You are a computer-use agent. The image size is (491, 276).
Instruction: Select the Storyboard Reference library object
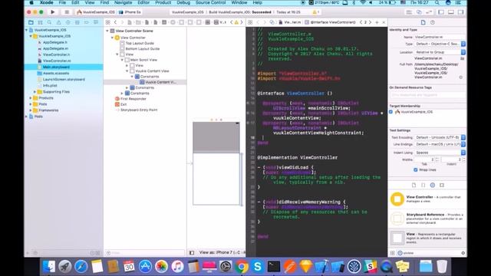[427, 219]
